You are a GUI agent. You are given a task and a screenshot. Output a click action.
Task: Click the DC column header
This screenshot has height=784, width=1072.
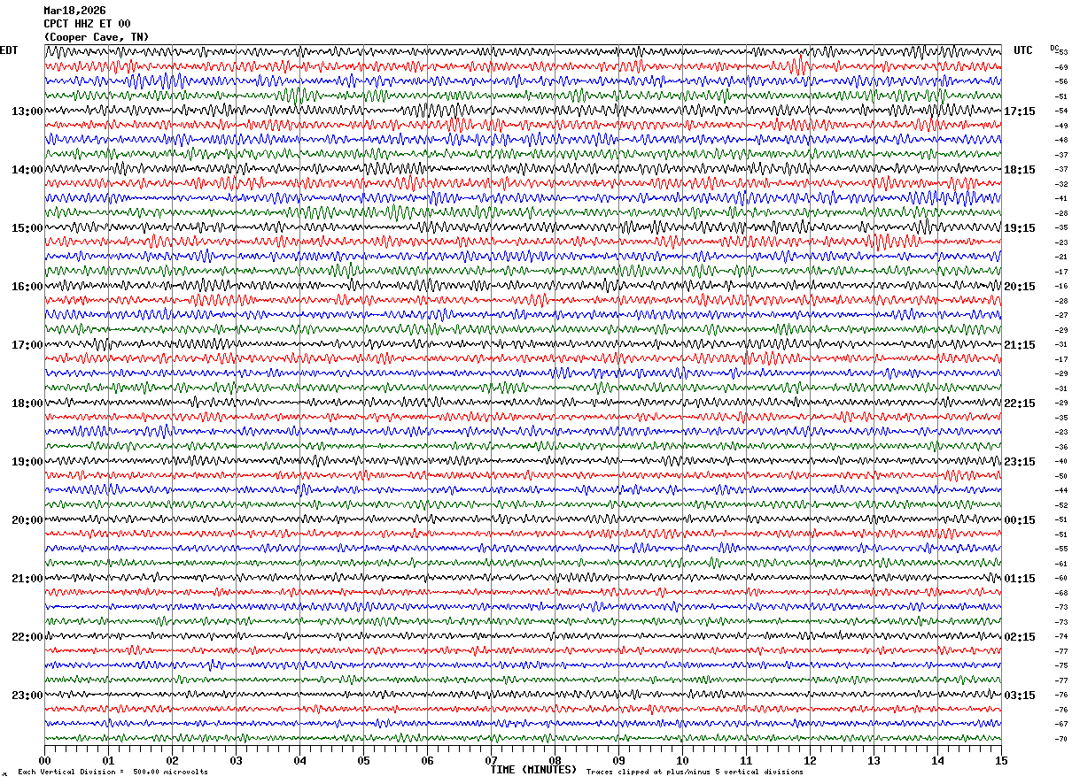click(x=1053, y=48)
